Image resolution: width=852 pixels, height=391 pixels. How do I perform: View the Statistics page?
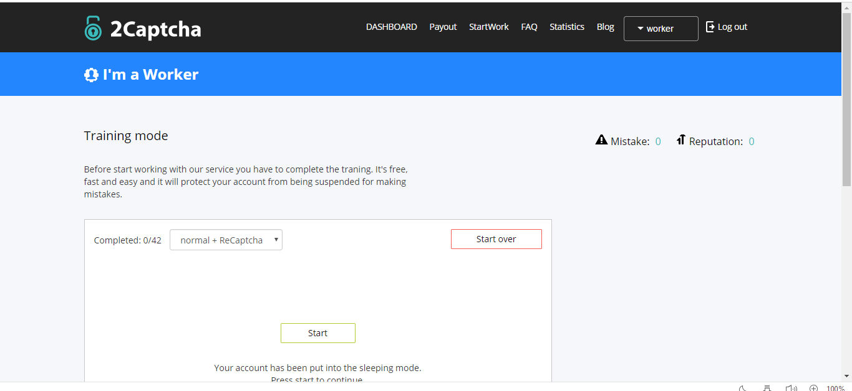tap(566, 27)
